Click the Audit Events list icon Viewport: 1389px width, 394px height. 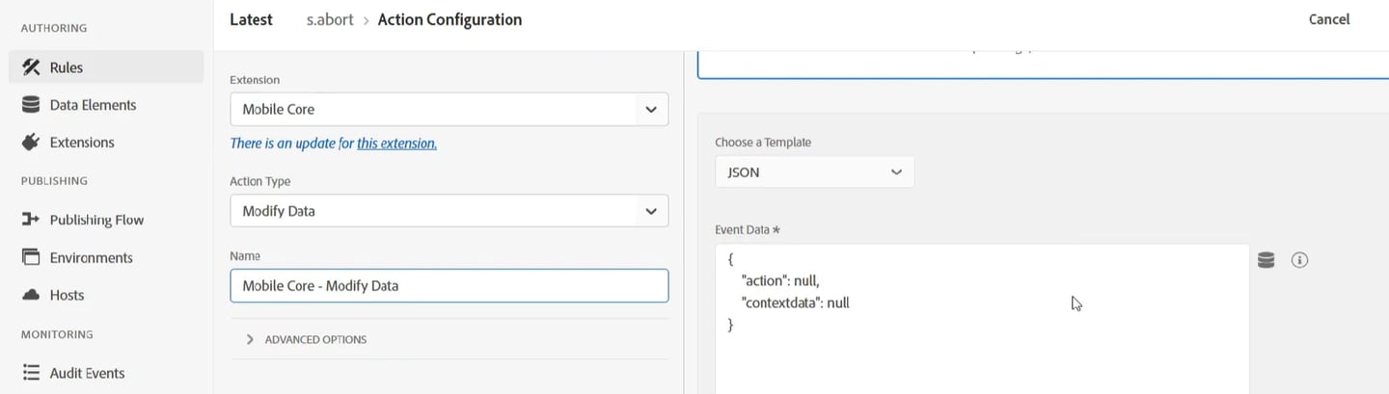click(x=31, y=373)
